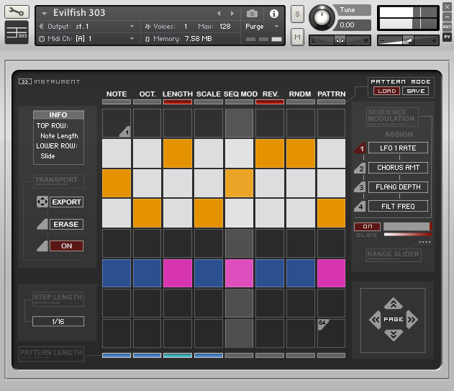Image resolution: width=454 pixels, height=391 pixels.
Task: Select the SEQ MOD column tab
Action: 240,94
